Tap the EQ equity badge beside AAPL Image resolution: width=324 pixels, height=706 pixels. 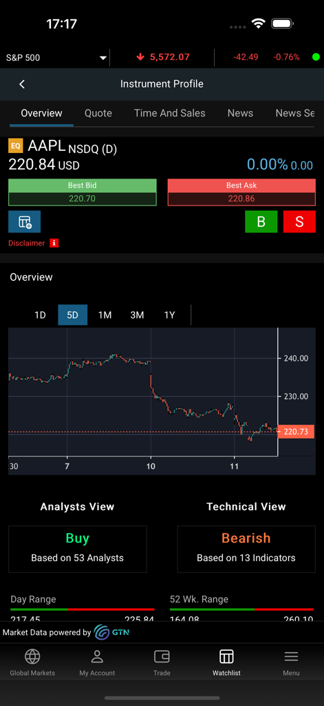tap(15, 146)
